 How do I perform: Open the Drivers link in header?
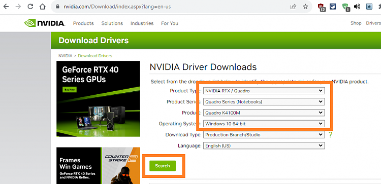[x=373, y=23]
